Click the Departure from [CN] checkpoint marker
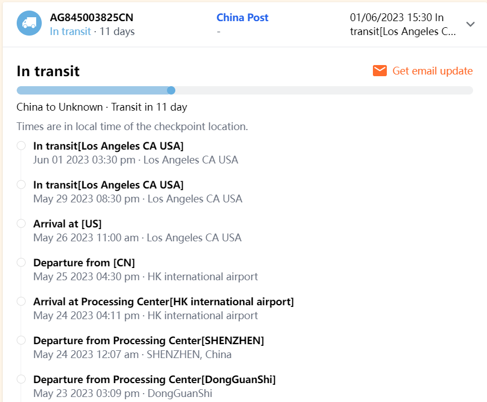487x402 pixels. coord(21,262)
